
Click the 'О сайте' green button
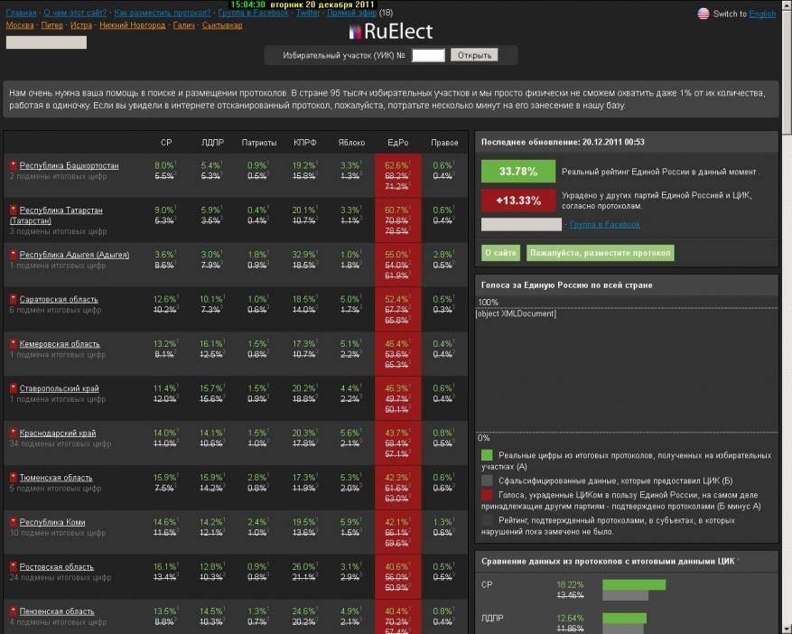pyautogui.click(x=499, y=253)
